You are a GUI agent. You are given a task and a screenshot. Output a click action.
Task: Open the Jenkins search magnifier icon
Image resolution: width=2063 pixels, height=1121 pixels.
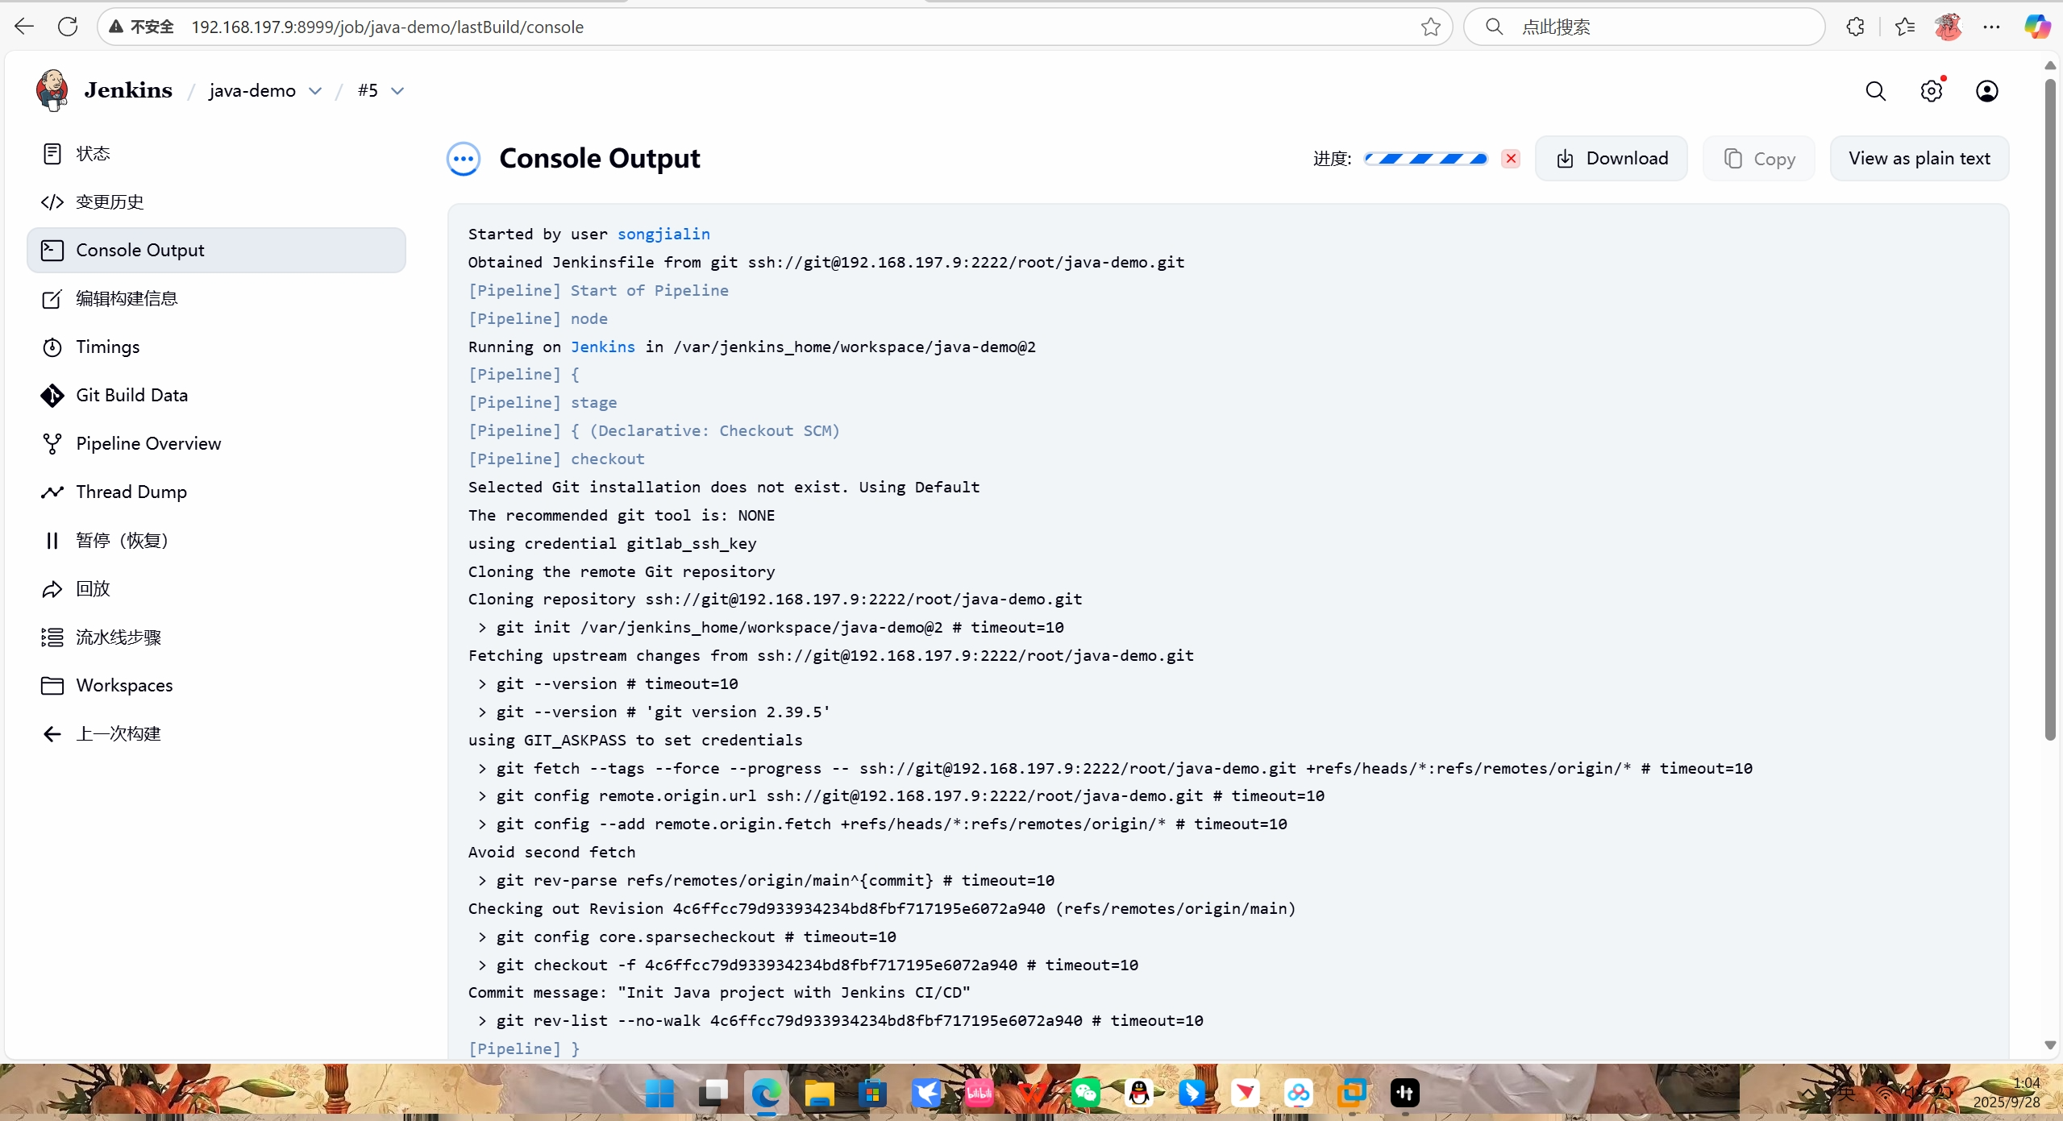point(1876,91)
